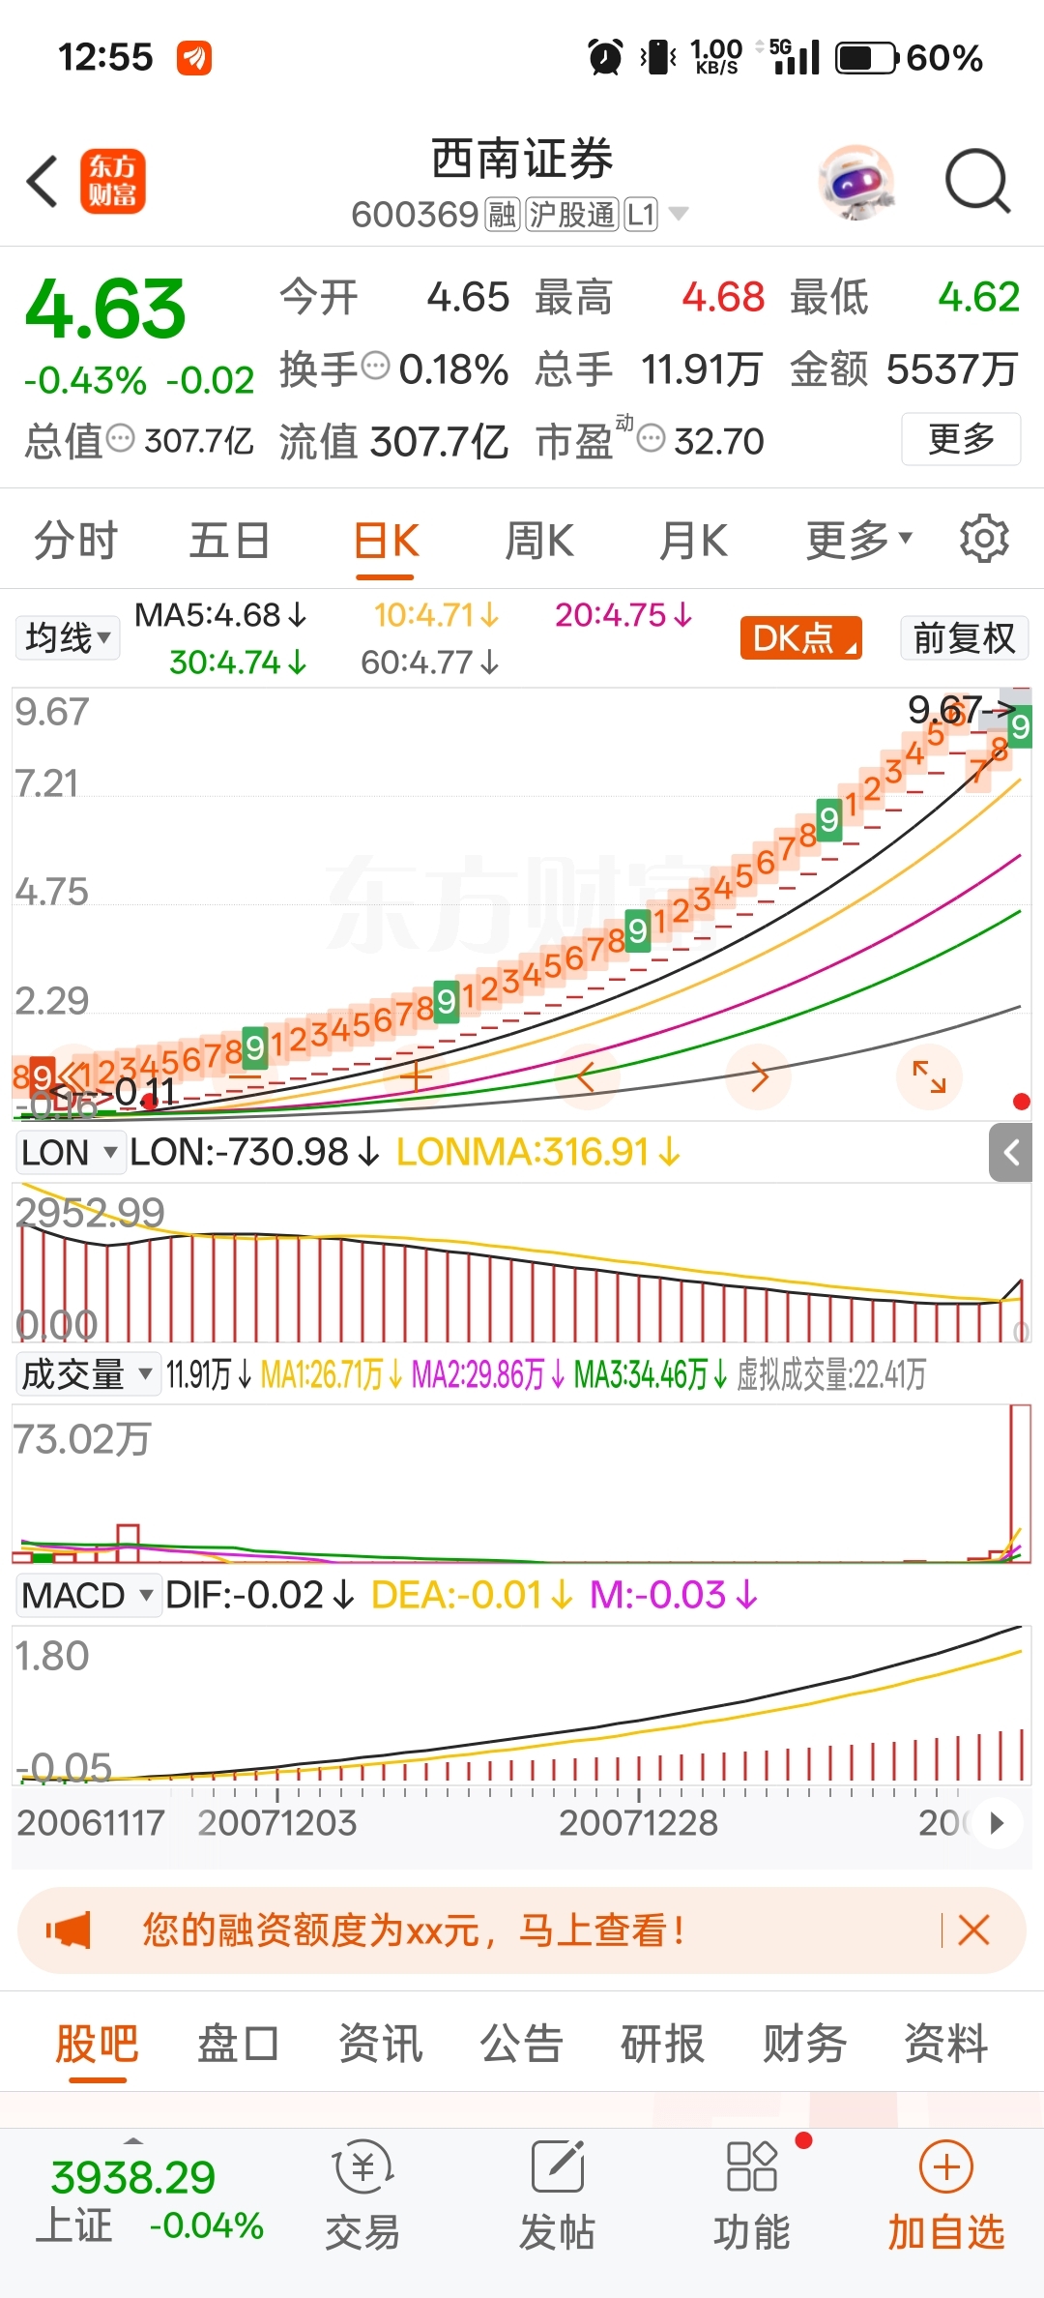
Task: Open chart settings gear
Action: click(x=984, y=539)
